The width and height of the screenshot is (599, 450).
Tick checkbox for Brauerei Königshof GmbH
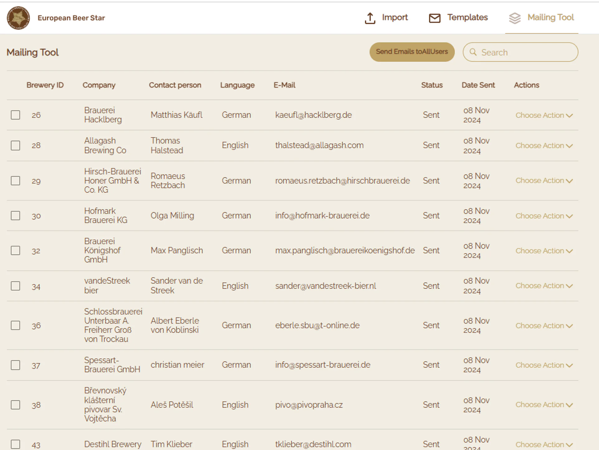(15, 250)
